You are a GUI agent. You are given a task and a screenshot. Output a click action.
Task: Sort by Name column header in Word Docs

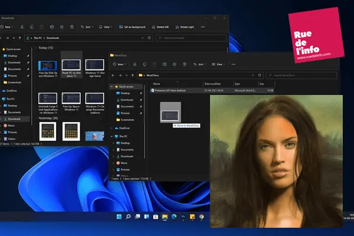tap(176, 84)
